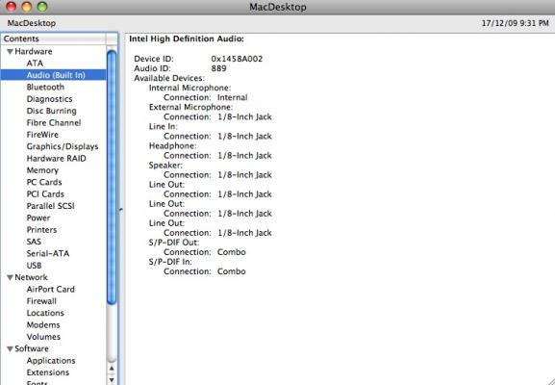This screenshot has width=555, height=385.
Task: Click the Internal Microphone label
Action: coord(189,88)
